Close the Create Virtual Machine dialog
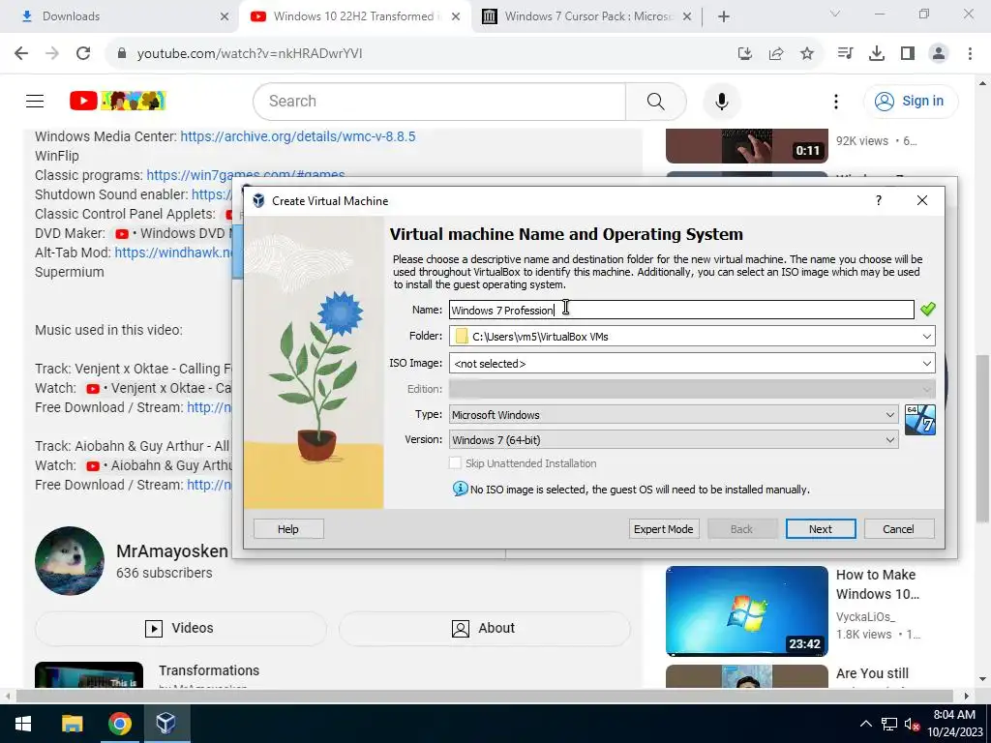Screen dimensions: 991x743 coord(922,201)
